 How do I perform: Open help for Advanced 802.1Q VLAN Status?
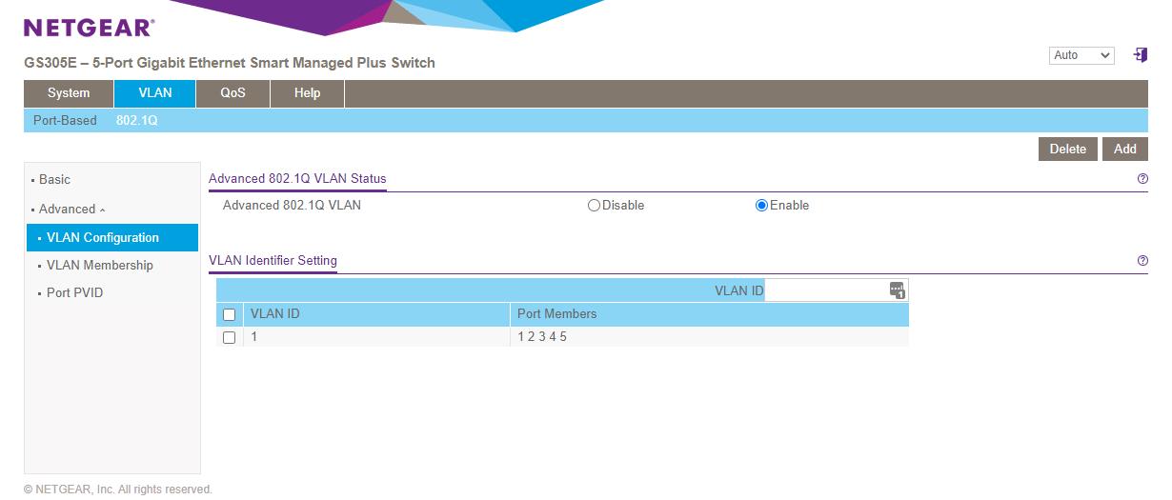pos(1142,179)
